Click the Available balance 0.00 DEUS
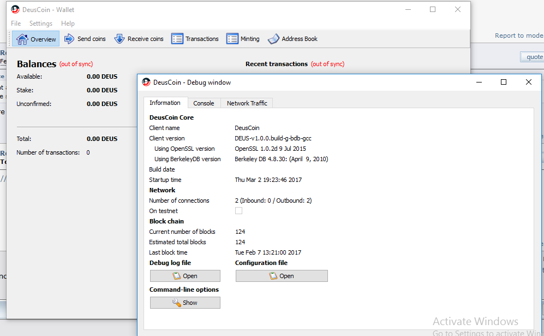544x336 pixels. [x=102, y=76]
